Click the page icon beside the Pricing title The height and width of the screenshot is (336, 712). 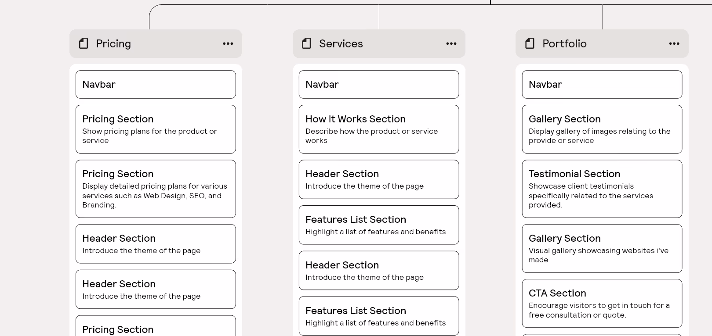click(84, 43)
